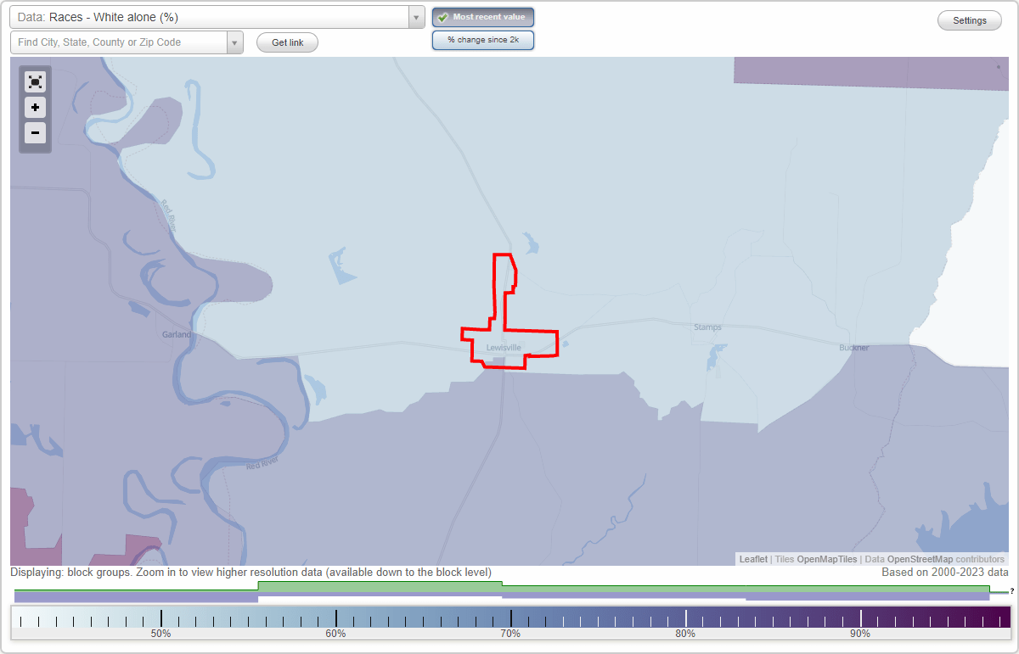1019x654 pixels.
Task: Click the 70% mark on the color scale
Action: (510, 617)
